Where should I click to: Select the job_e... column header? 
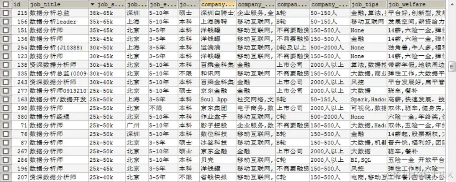coord(163,5)
